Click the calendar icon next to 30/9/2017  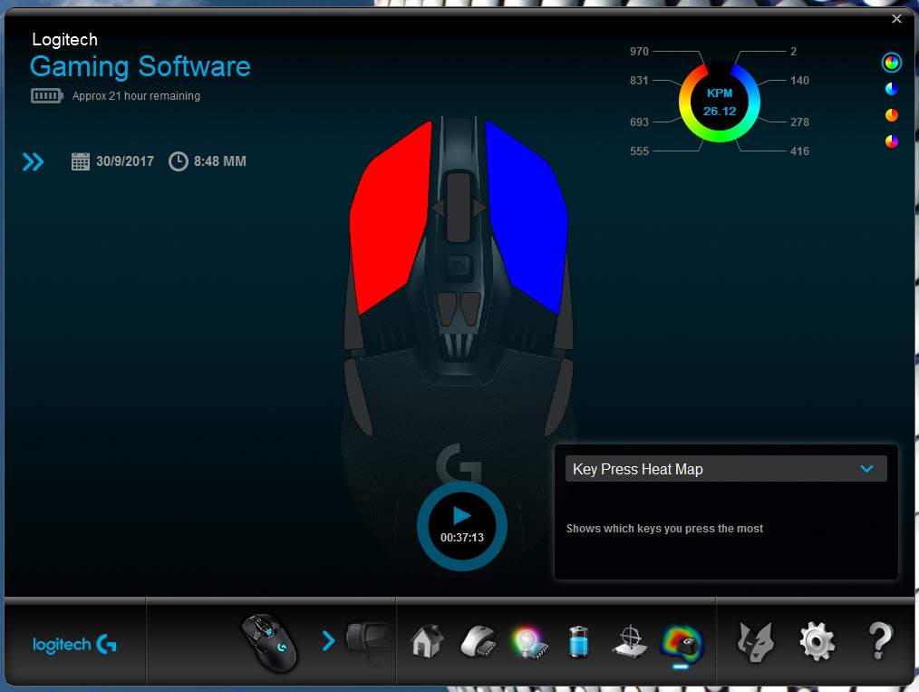pyautogui.click(x=81, y=161)
